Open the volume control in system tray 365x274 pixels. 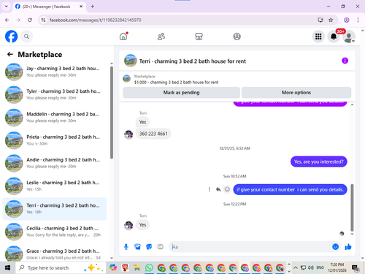click(x=311, y=268)
